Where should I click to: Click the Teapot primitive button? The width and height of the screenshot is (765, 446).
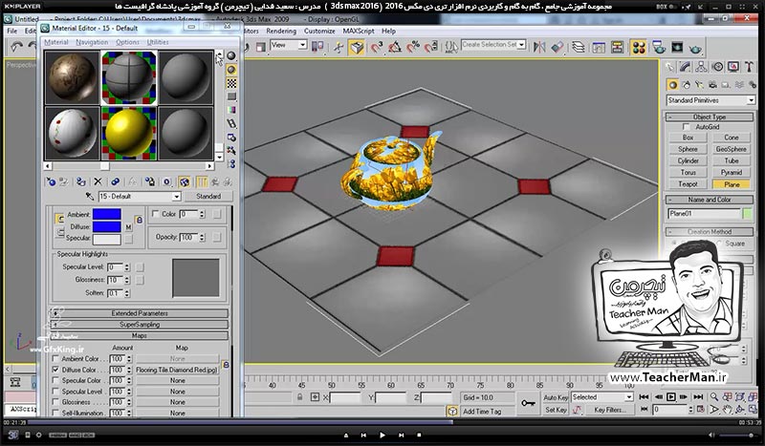pos(688,184)
